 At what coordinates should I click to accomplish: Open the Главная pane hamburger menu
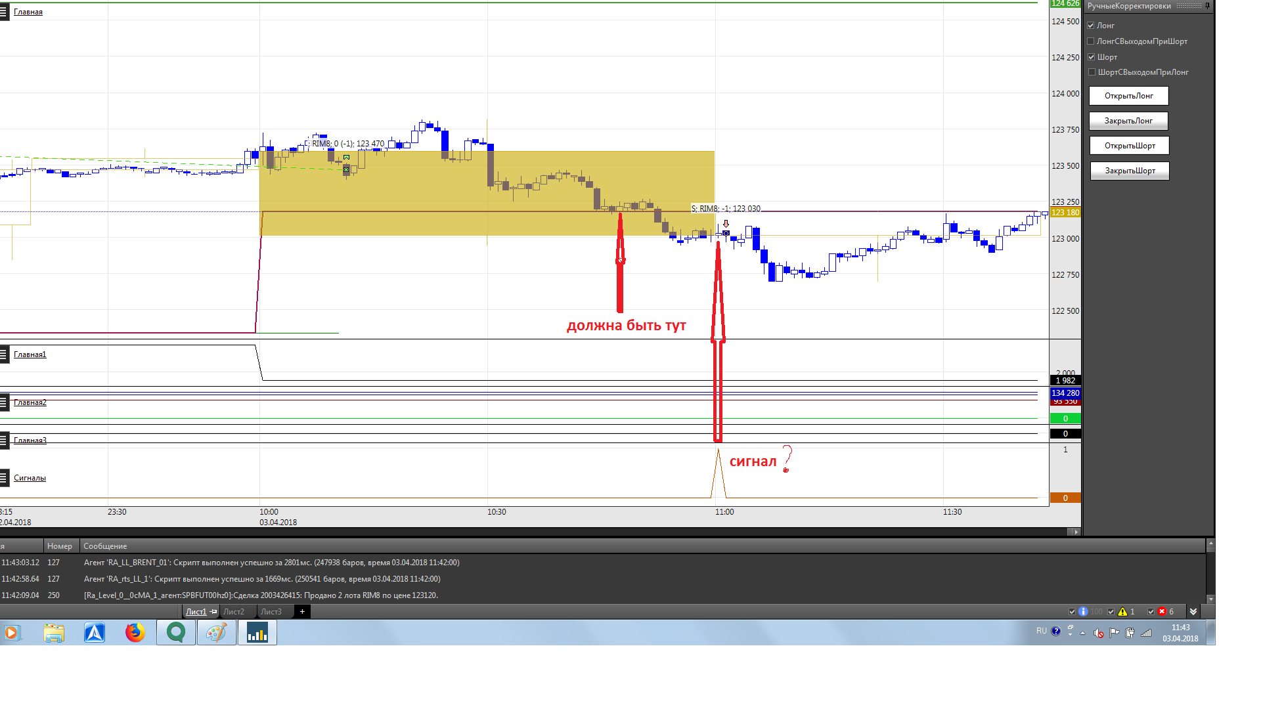[x=4, y=12]
